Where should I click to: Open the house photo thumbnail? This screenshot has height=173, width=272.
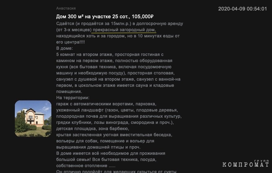(x=33, y=119)
